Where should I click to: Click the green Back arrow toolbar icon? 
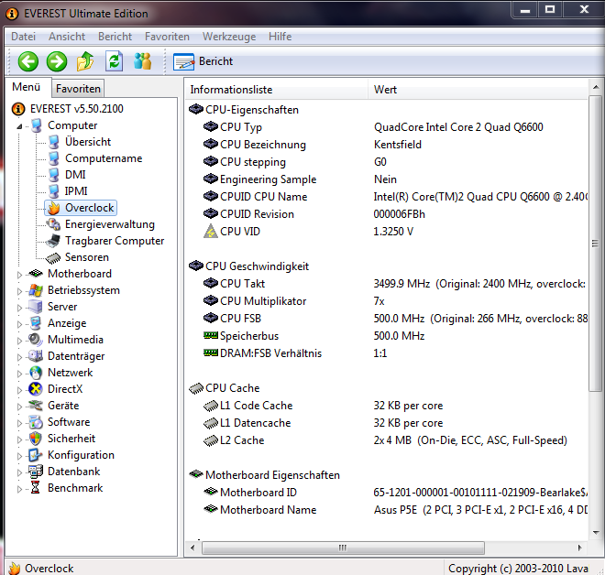click(x=28, y=61)
